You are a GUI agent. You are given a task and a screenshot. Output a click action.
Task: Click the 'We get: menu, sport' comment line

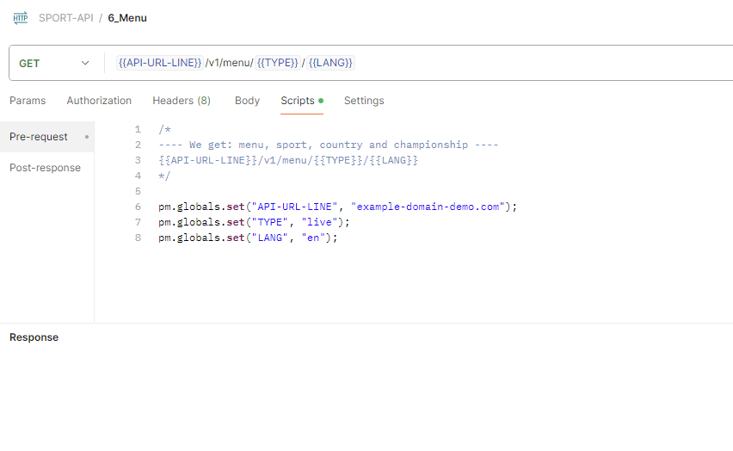coord(328,145)
